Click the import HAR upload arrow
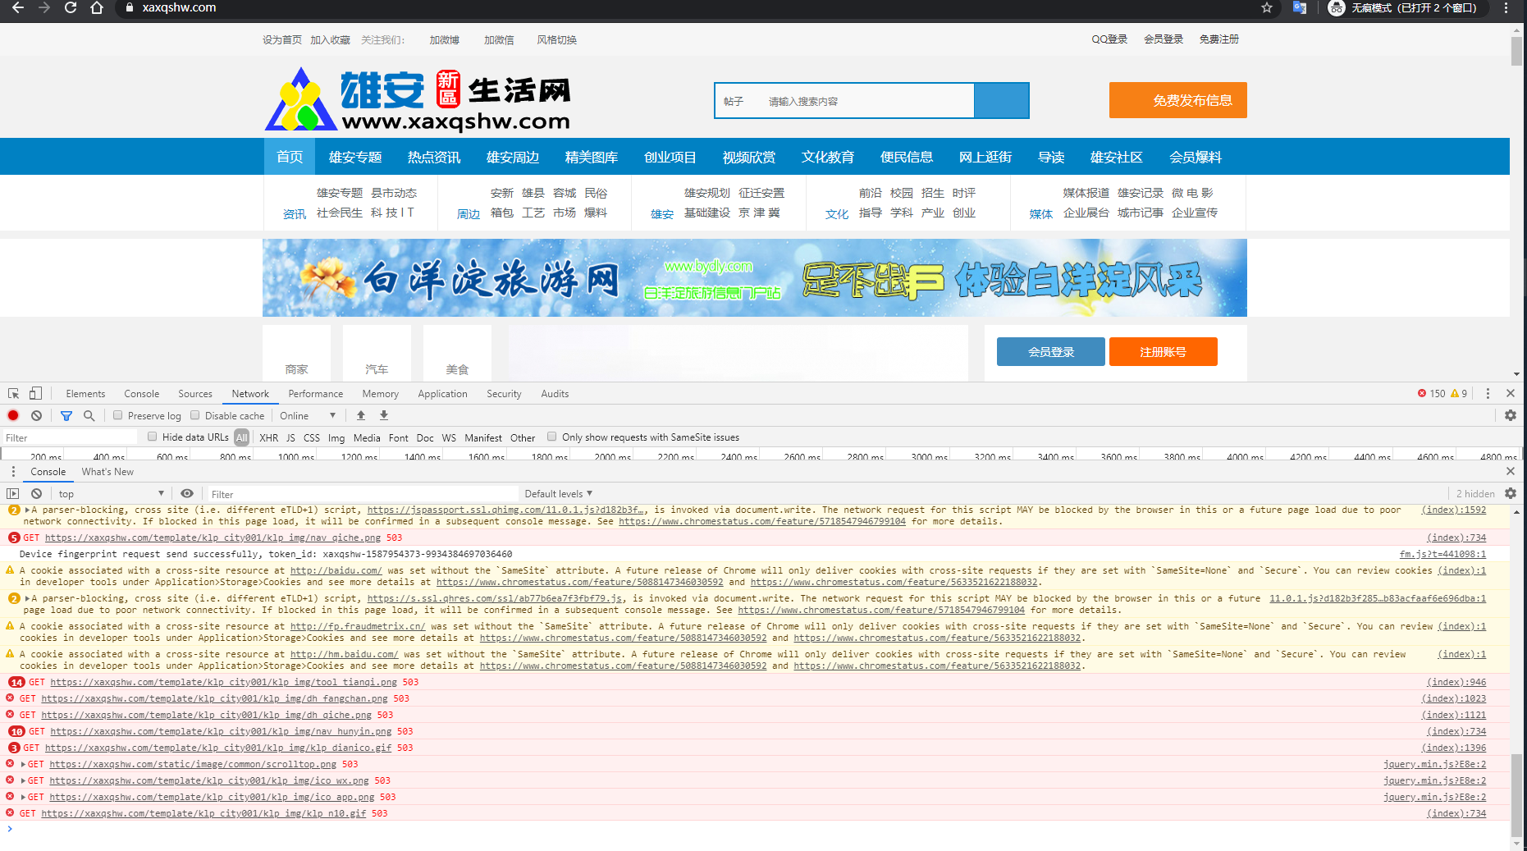The height and width of the screenshot is (851, 1527). coord(361,416)
